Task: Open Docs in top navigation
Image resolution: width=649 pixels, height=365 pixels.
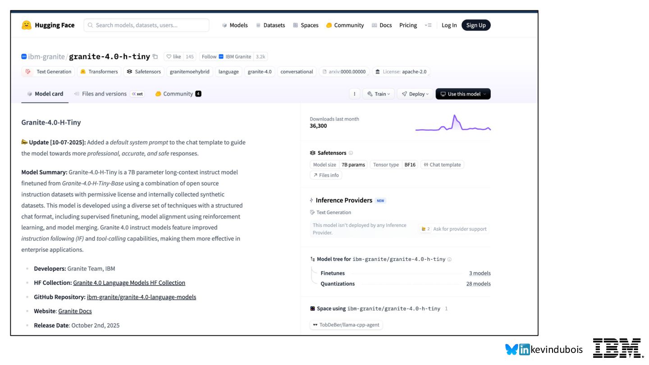Action: click(x=382, y=25)
